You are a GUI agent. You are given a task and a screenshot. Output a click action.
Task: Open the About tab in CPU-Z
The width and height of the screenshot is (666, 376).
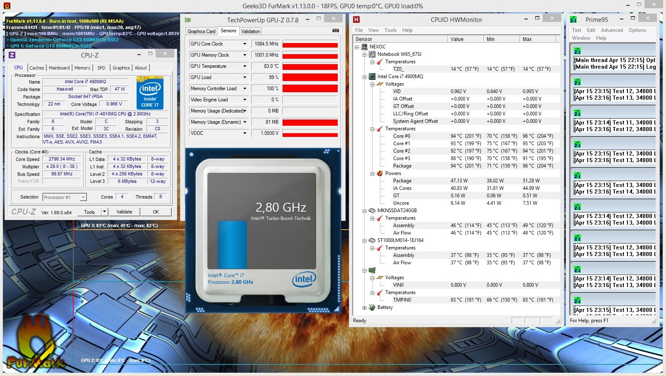[141, 68]
